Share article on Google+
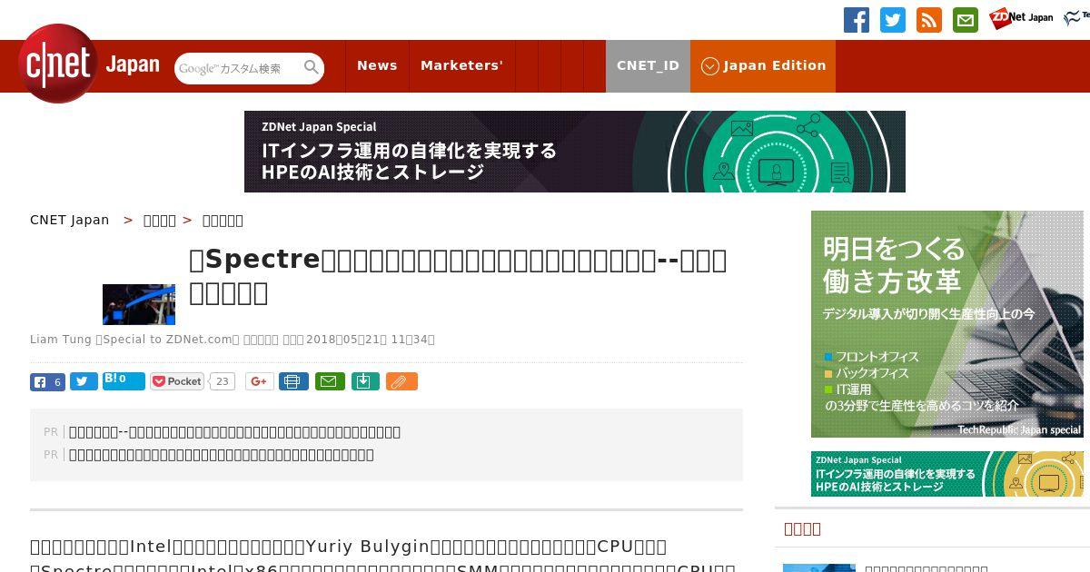Viewport: 1090px width, 572px height. point(259,381)
